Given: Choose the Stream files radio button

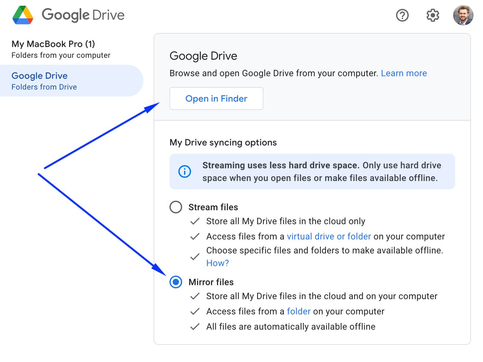Looking at the screenshot, I should pos(176,207).
